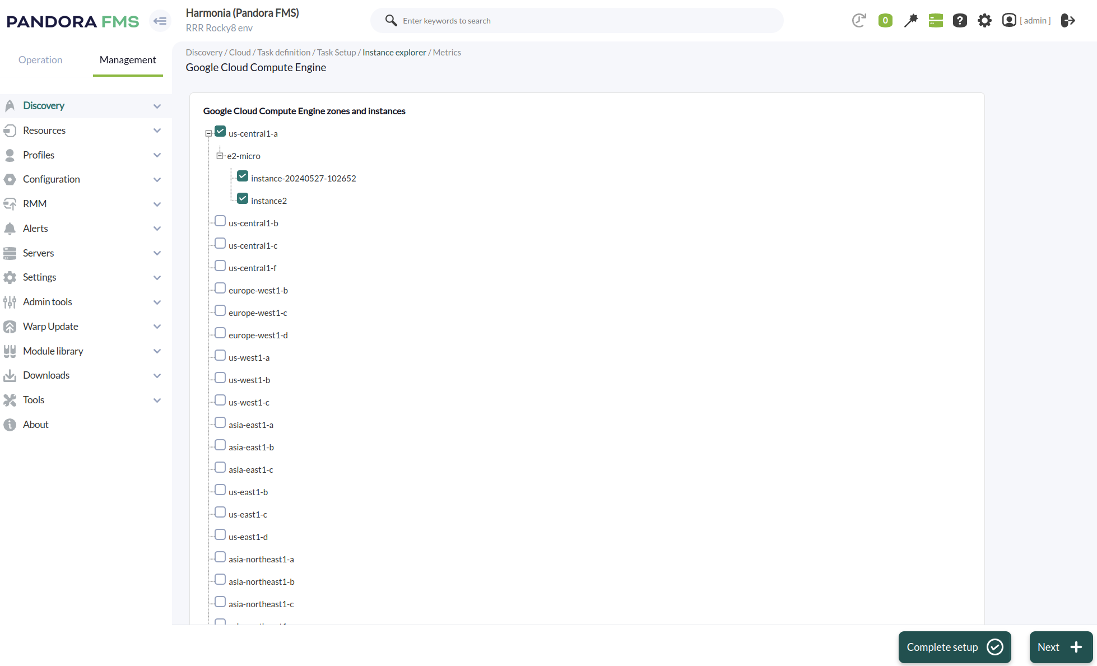Click the Complete setup button

(954, 647)
